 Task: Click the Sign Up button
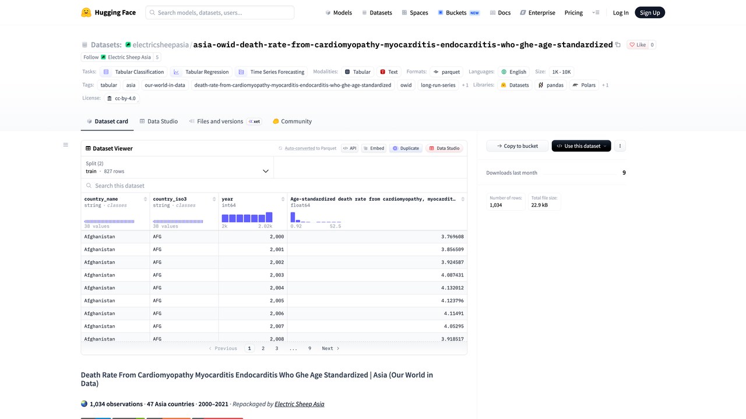(650, 12)
